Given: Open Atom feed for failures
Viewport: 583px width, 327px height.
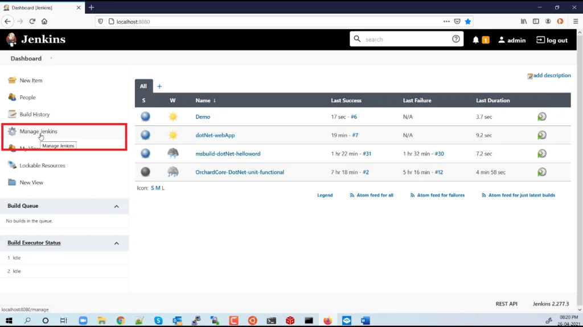Looking at the screenshot, I should point(437,195).
